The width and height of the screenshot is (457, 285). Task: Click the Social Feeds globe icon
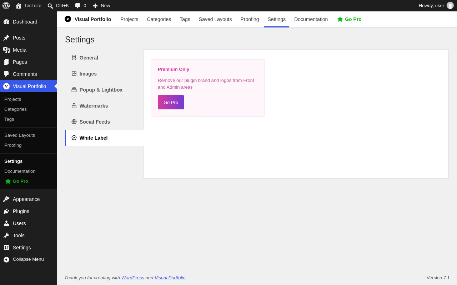(74, 121)
